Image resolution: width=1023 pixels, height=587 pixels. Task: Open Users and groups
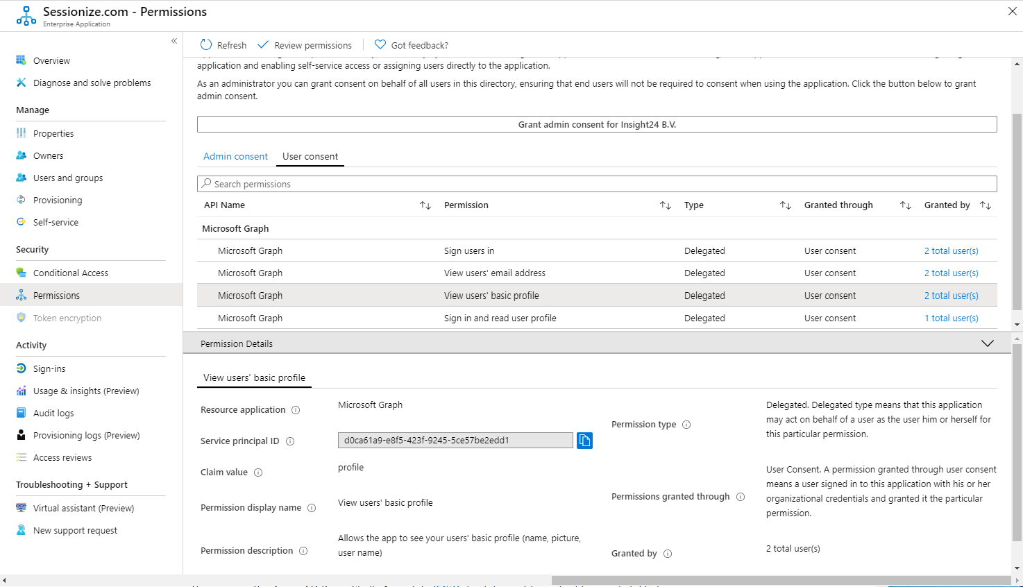coord(67,178)
